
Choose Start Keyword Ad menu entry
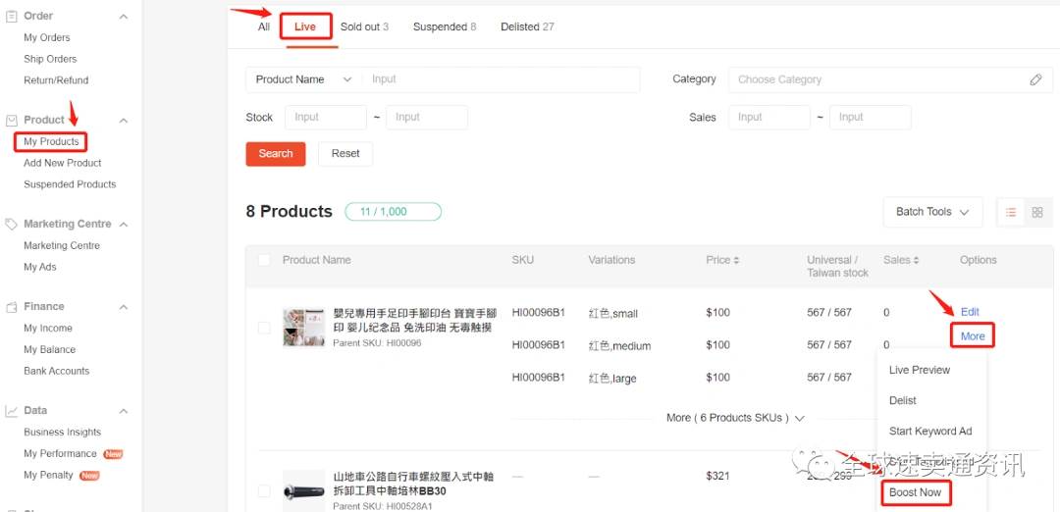pyautogui.click(x=930, y=431)
